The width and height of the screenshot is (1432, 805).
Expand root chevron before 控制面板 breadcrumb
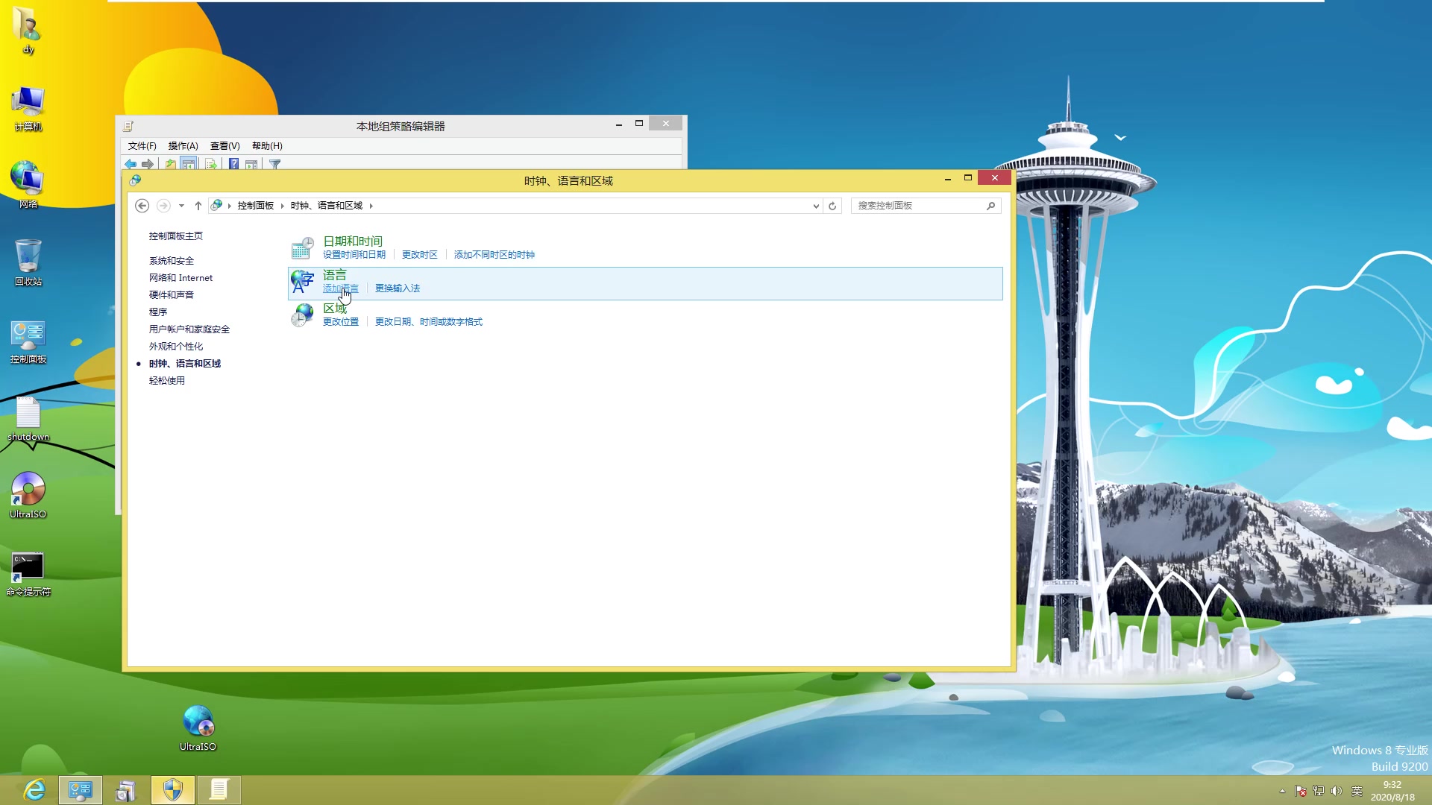tap(230, 206)
